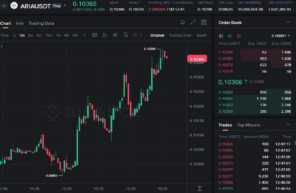Open the calendar date range icon

tap(95, 35)
